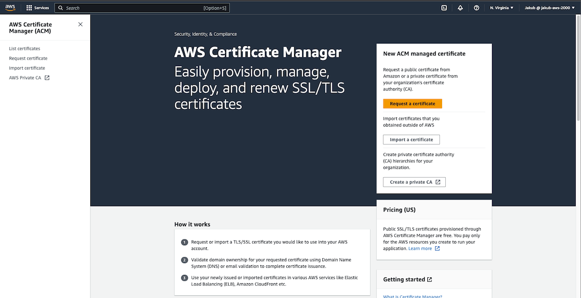The width and height of the screenshot is (581, 298).
Task: Click the Create a private CA button
Action: pyautogui.click(x=414, y=182)
